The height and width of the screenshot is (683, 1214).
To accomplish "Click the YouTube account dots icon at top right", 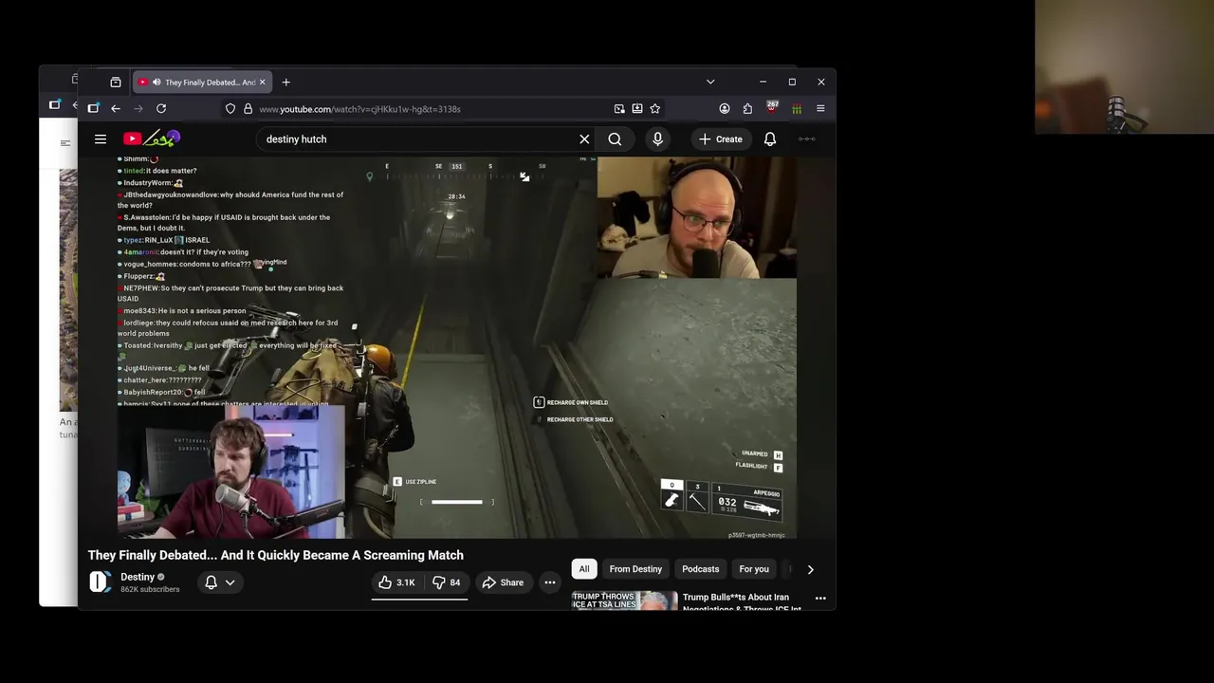I will coord(806,139).
